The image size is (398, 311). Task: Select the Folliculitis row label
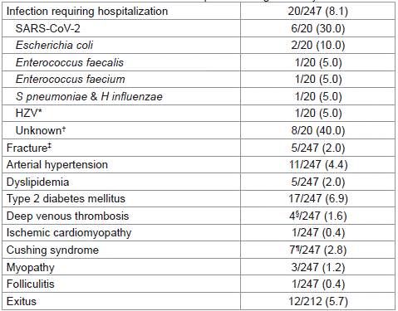pyautogui.click(x=30, y=284)
